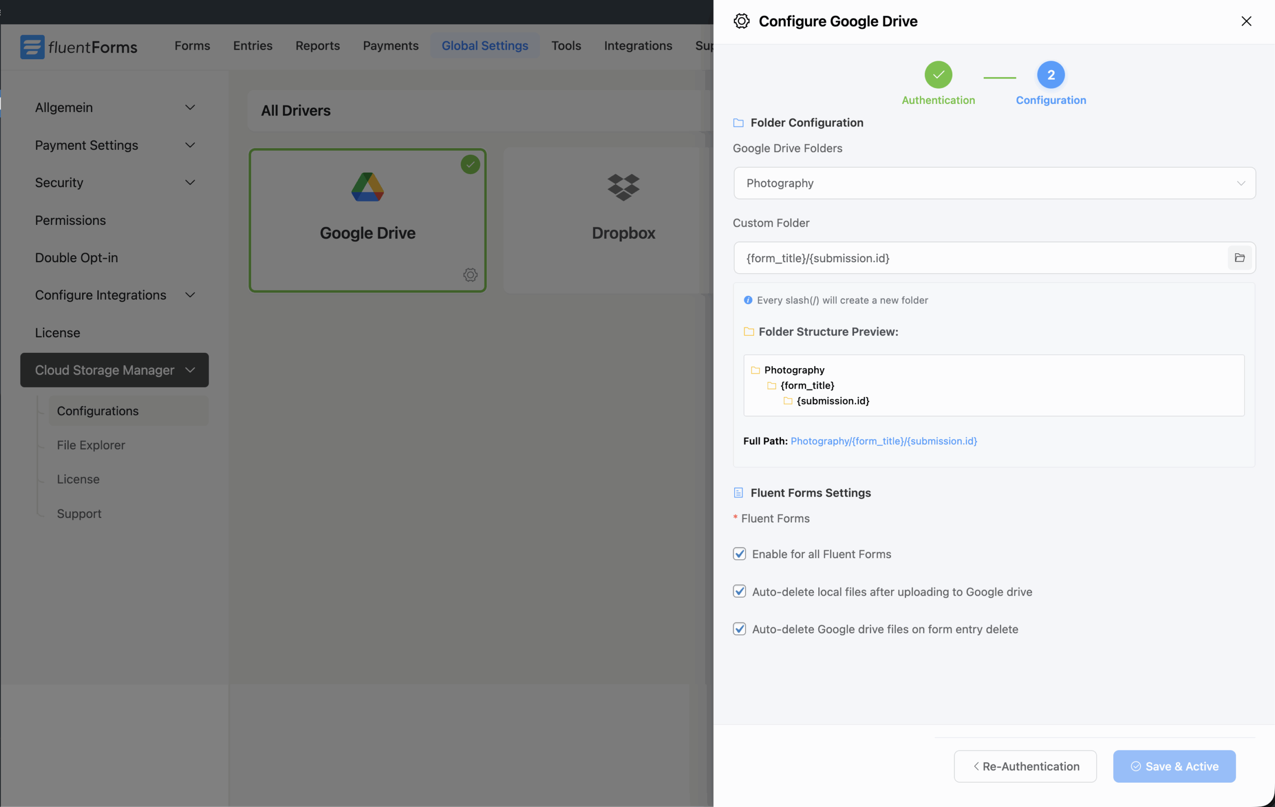
Task: Click the gear icon beside Configure Google Drive
Action: (741, 21)
